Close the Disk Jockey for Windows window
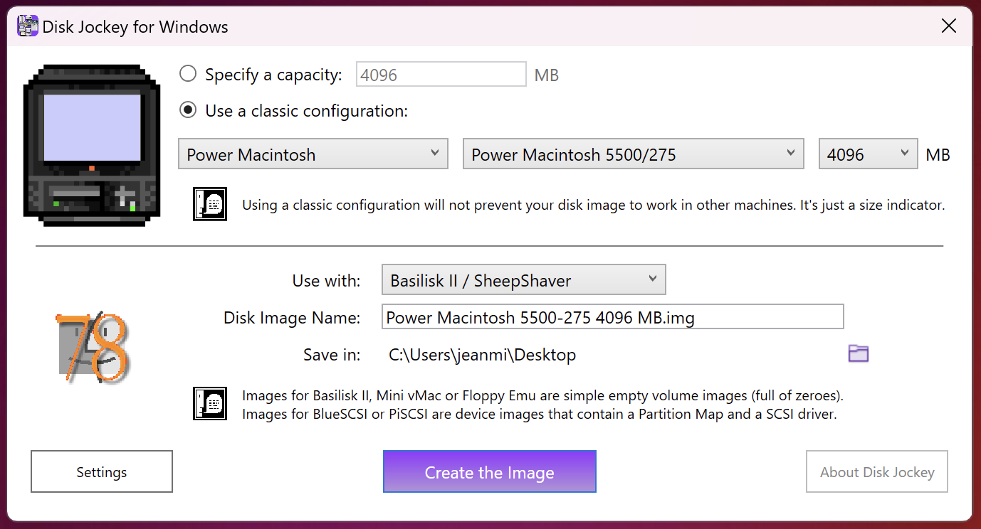This screenshot has height=529, width=981. (948, 26)
